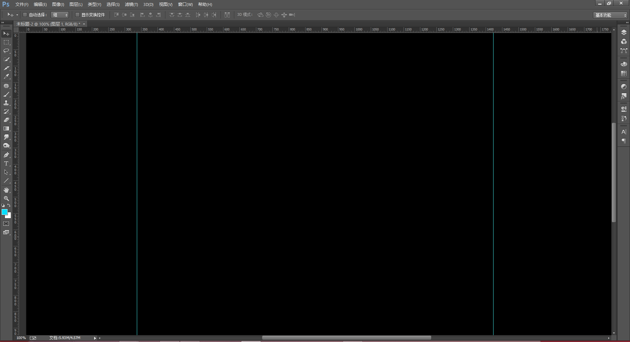Open the 编辑(E) menu
The height and width of the screenshot is (342, 630).
[40, 5]
